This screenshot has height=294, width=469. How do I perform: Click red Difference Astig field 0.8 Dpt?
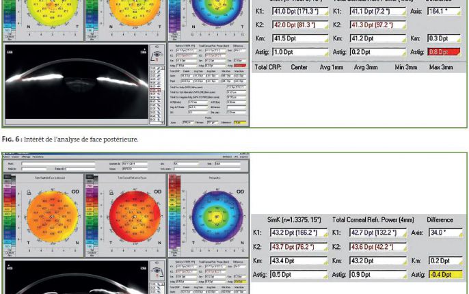[444, 52]
